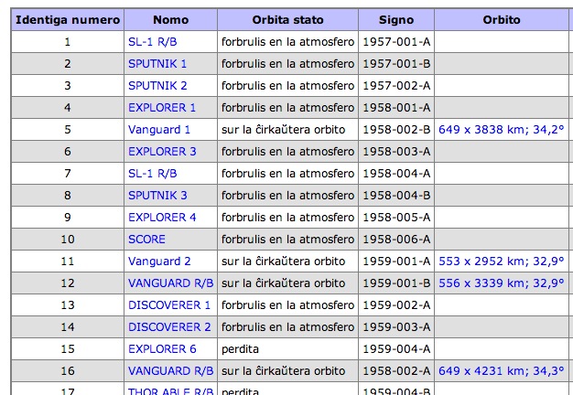Select the 1958-002-A sign cell
This screenshot has height=395, width=573.
pos(396,371)
